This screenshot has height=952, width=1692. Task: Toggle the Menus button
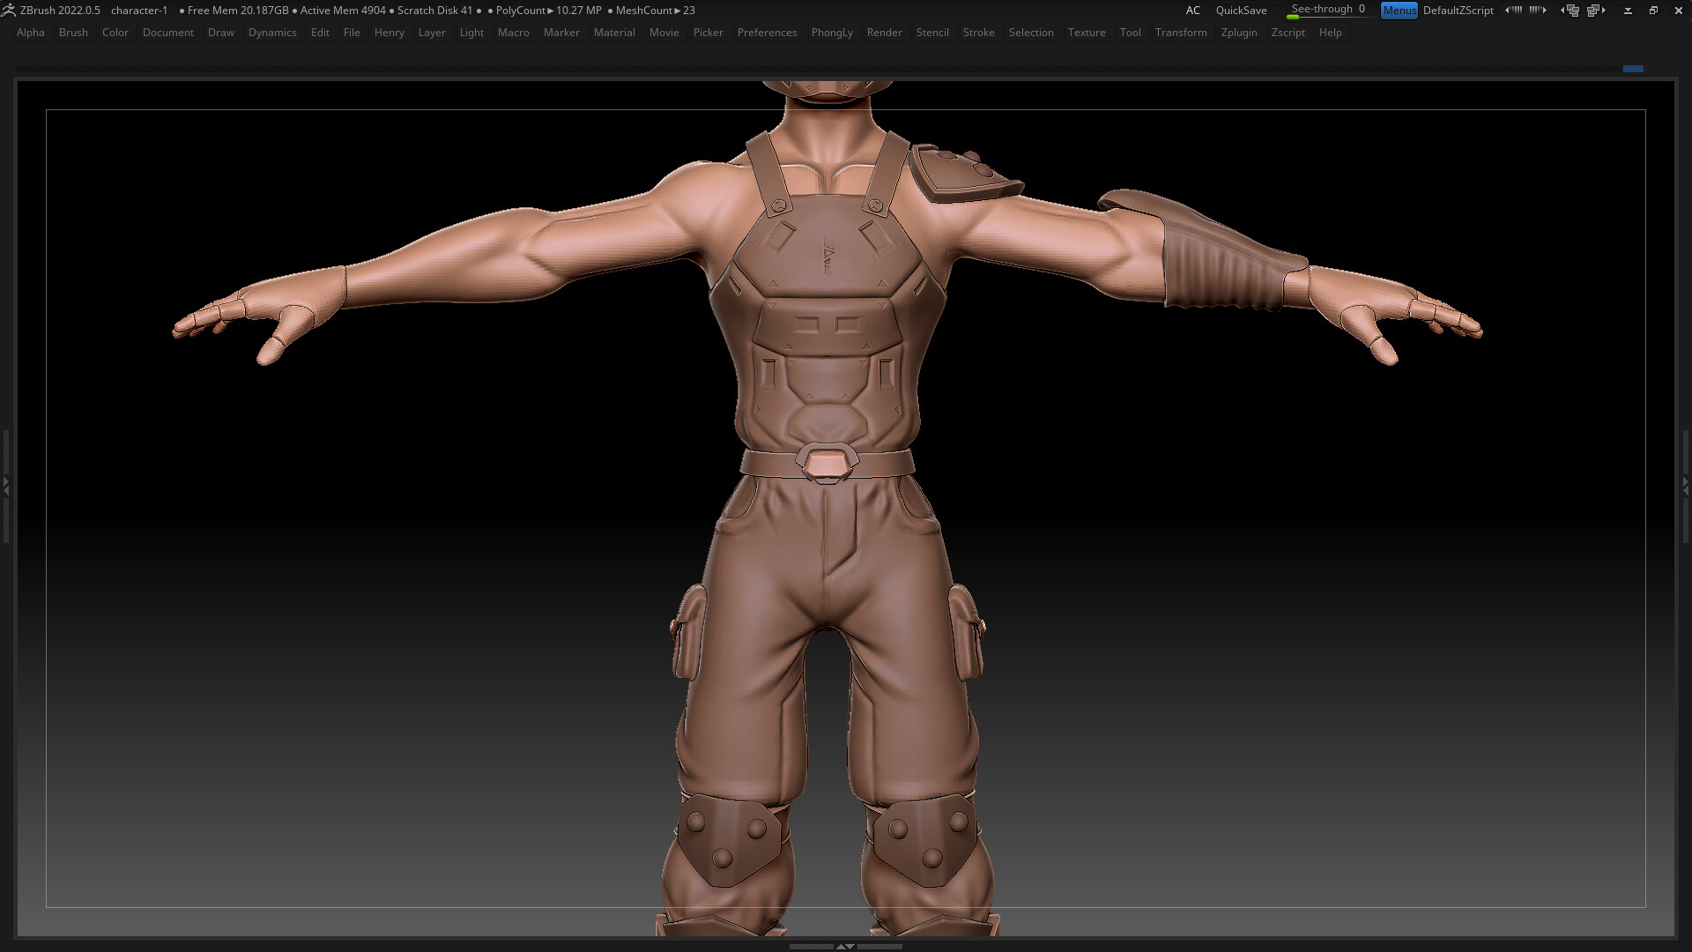coord(1399,11)
